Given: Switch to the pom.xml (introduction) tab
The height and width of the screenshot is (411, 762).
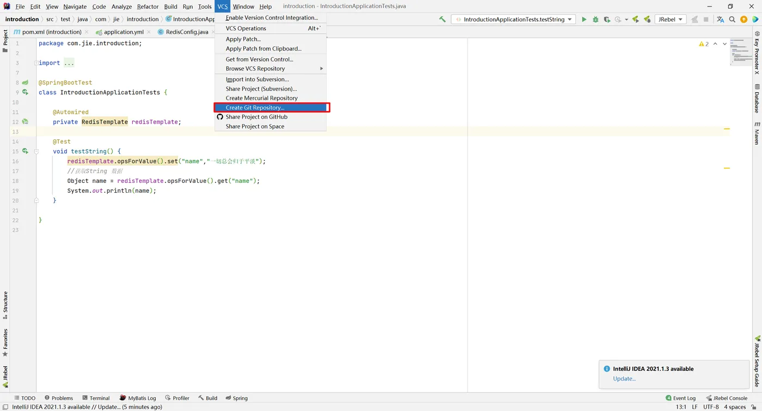Looking at the screenshot, I should click(51, 32).
